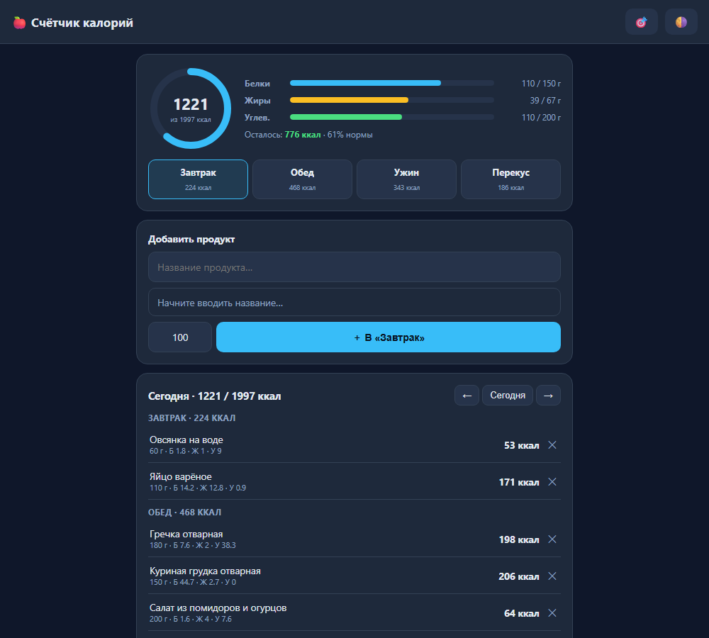The image size is (709, 638).
Task: Choose the Перекус meal tab
Action: click(x=511, y=179)
